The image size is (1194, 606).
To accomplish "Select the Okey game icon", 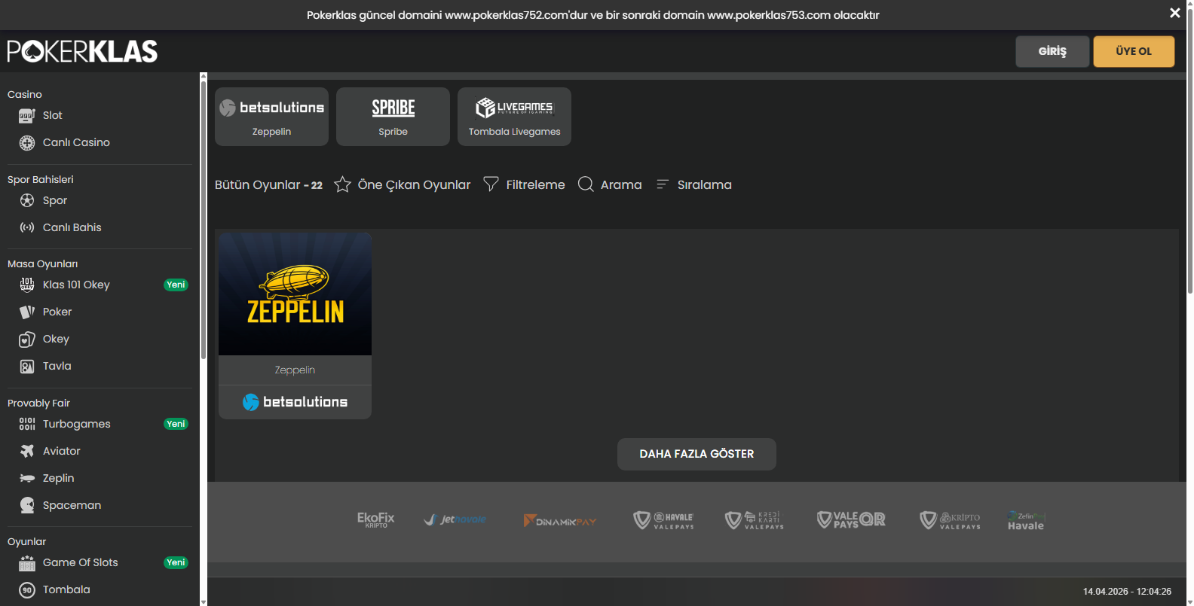I will tap(27, 339).
